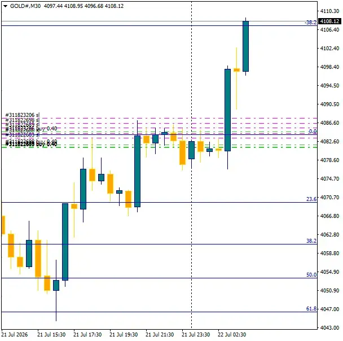Image resolution: width=343 pixels, height=341 pixels.
Task: Click the 4058.80 price axis label
Action: pyautogui.click(x=329, y=253)
